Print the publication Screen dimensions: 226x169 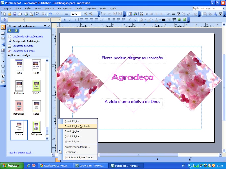[26, 14]
